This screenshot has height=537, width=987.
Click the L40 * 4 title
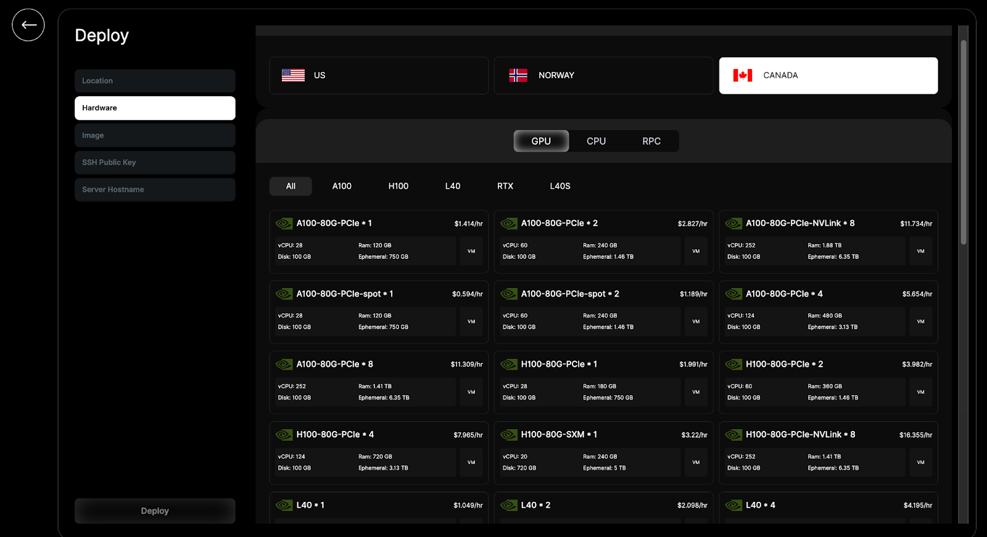(761, 506)
